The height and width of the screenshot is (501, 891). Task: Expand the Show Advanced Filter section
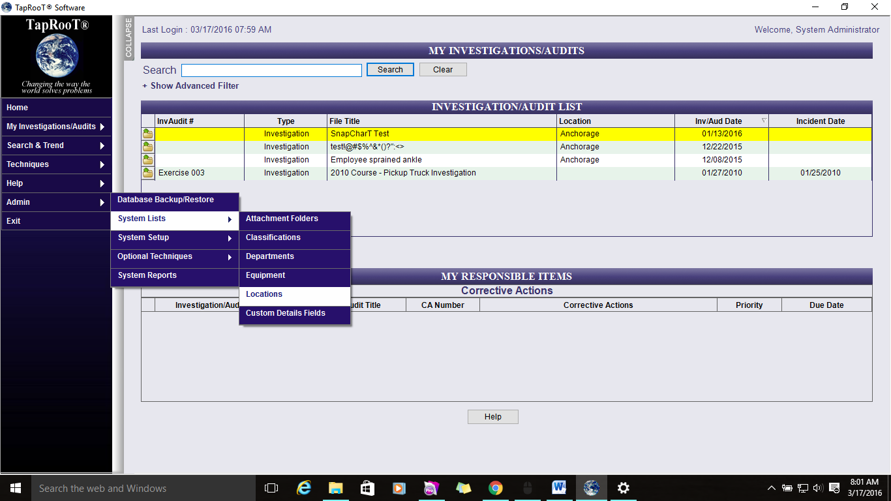point(190,85)
